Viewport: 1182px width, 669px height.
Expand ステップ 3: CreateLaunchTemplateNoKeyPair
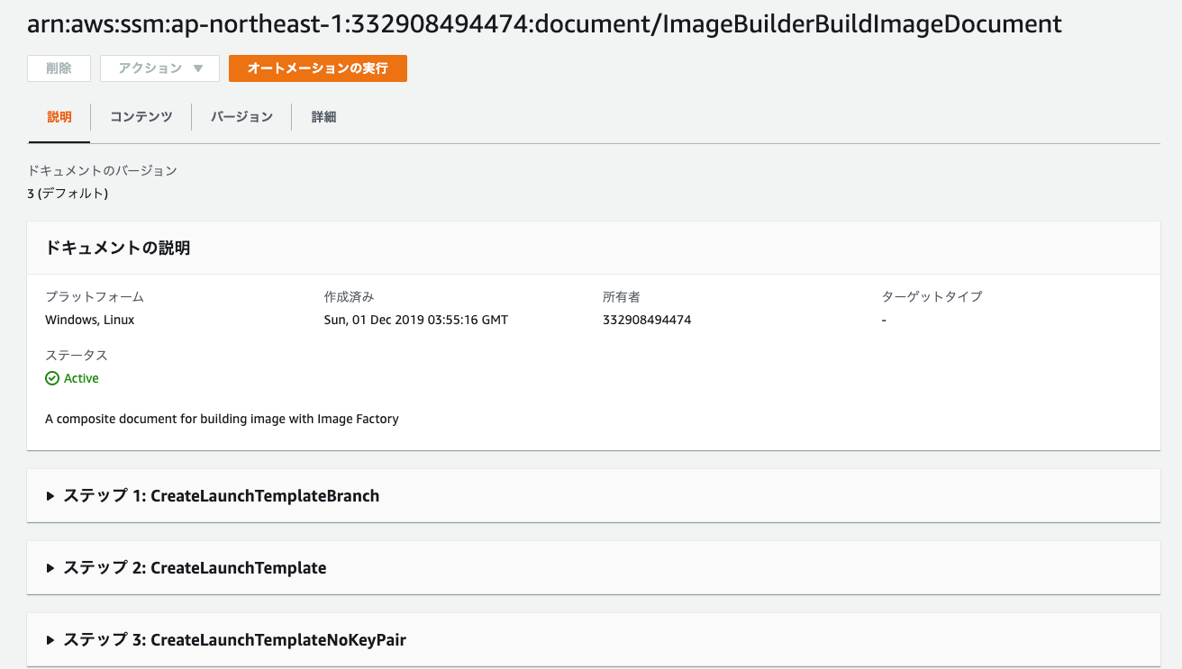[x=594, y=640]
